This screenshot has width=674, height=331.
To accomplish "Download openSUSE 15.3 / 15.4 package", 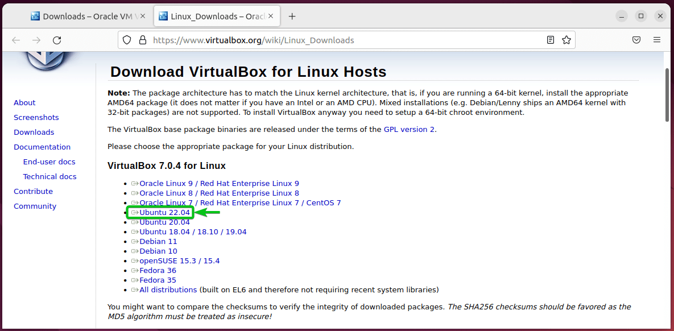I will click(180, 261).
